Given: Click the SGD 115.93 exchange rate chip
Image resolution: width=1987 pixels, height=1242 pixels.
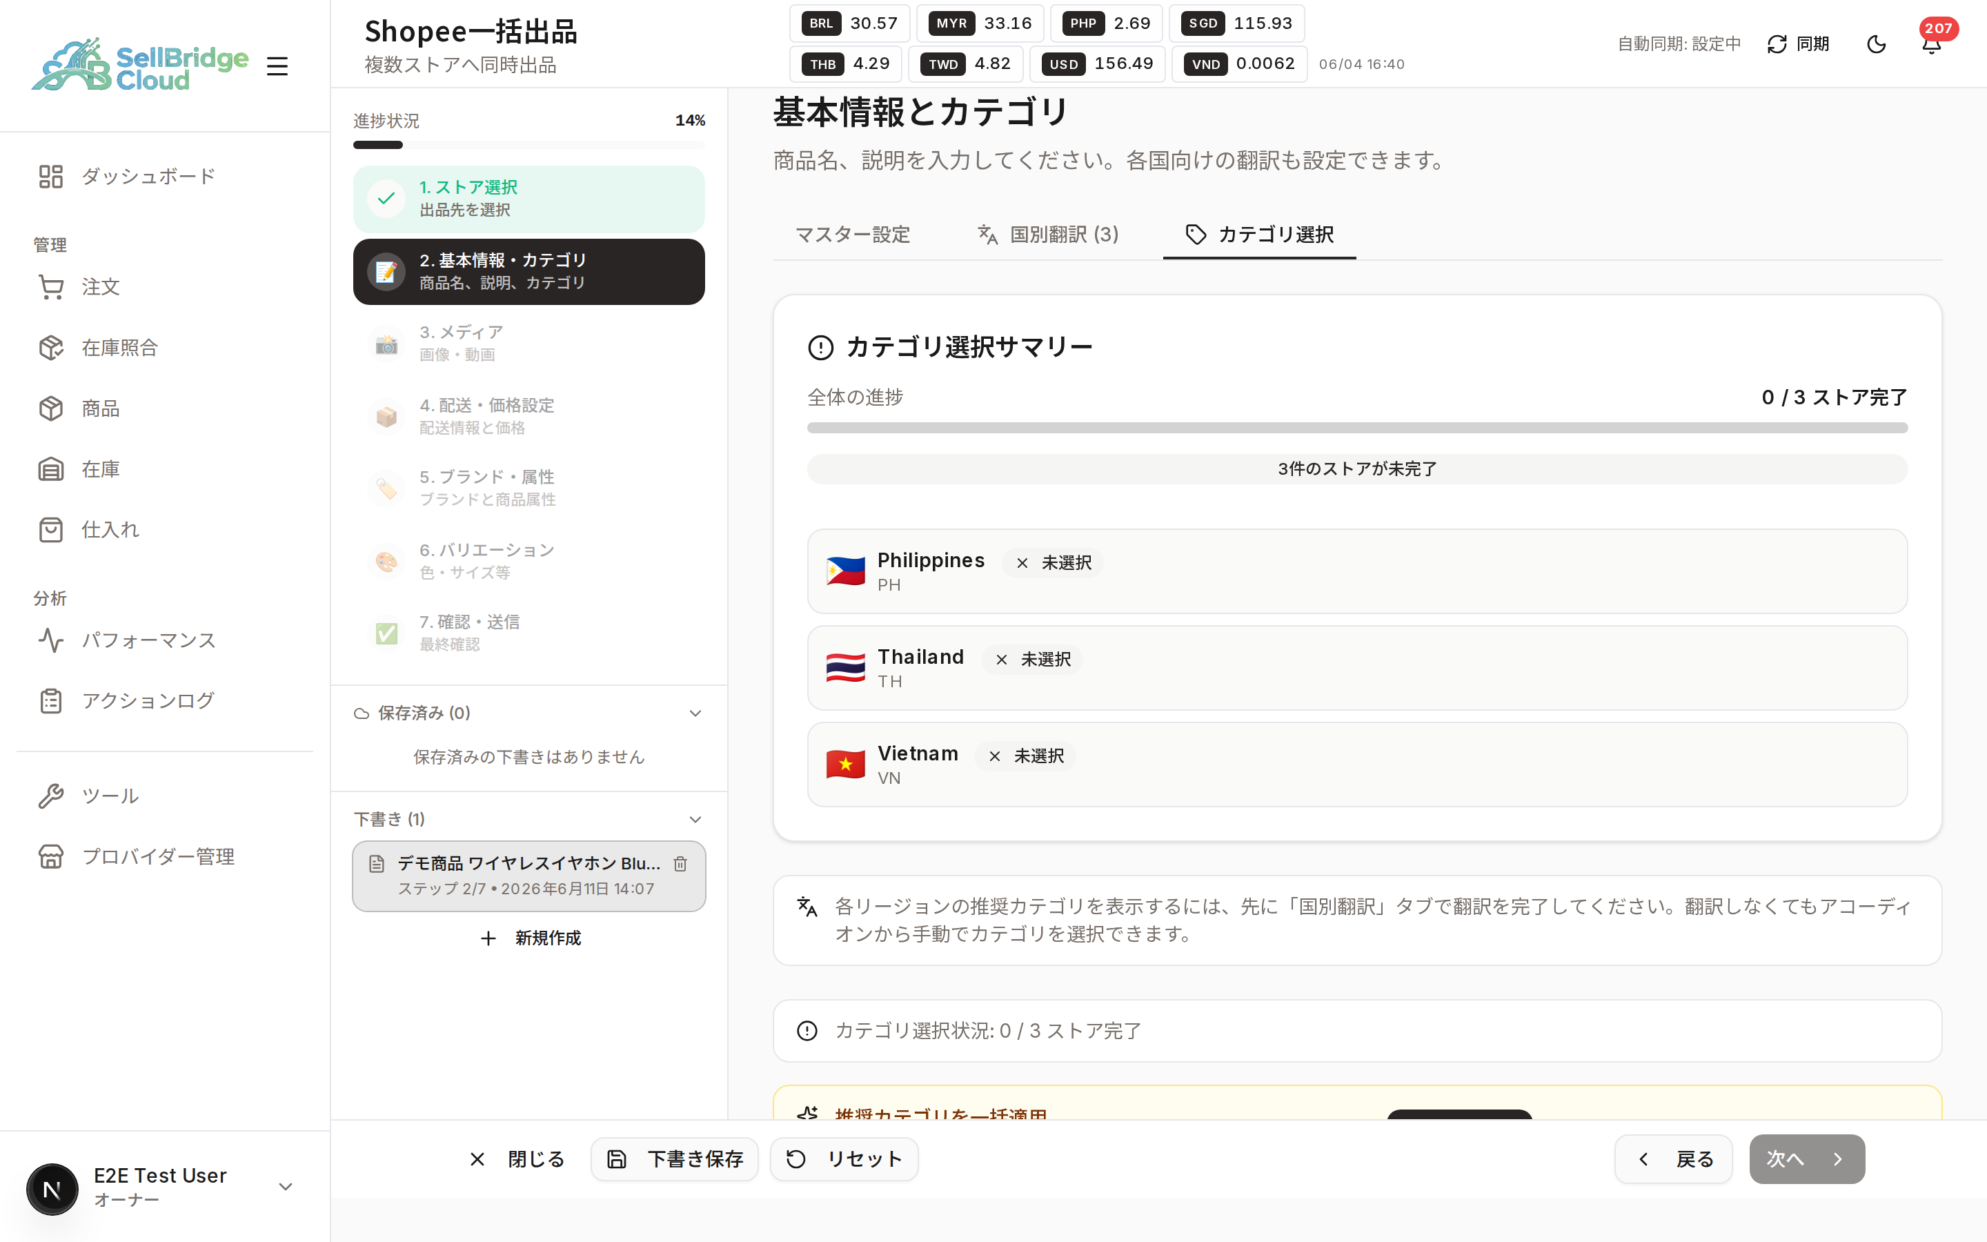Looking at the screenshot, I should click(x=1237, y=23).
